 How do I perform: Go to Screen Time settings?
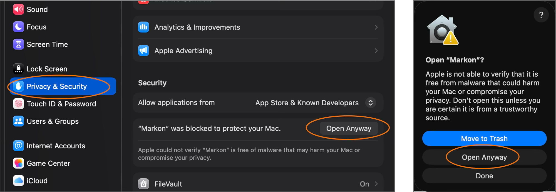(x=63, y=44)
